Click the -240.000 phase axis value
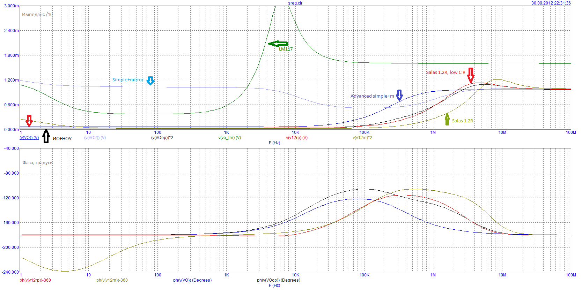Screen dimensions: 582x290 click(x=11, y=272)
